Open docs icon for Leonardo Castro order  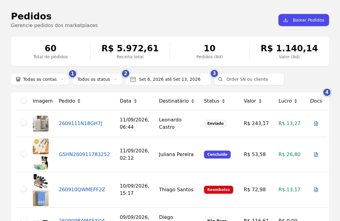tap(316, 124)
